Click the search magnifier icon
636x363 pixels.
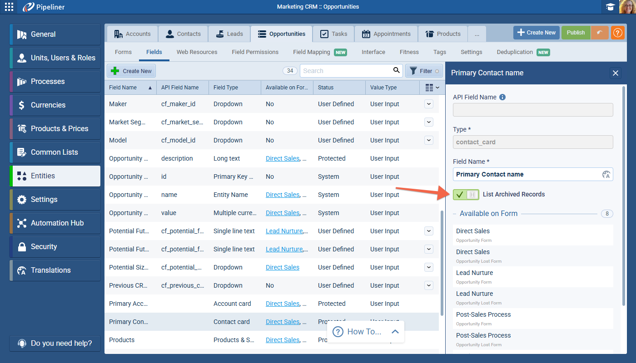[x=396, y=71]
